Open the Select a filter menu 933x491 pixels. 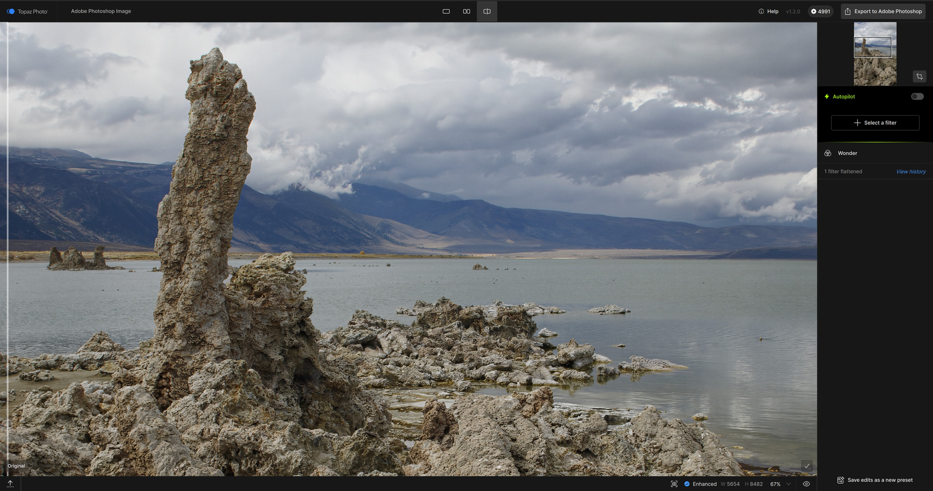pyautogui.click(x=875, y=123)
